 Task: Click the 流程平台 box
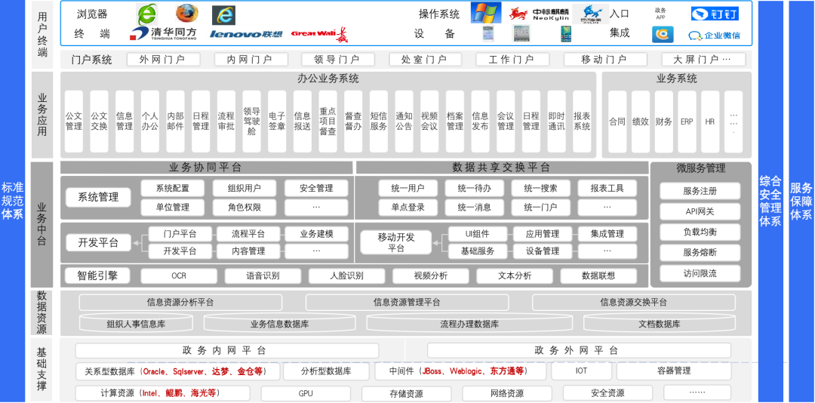248,234
